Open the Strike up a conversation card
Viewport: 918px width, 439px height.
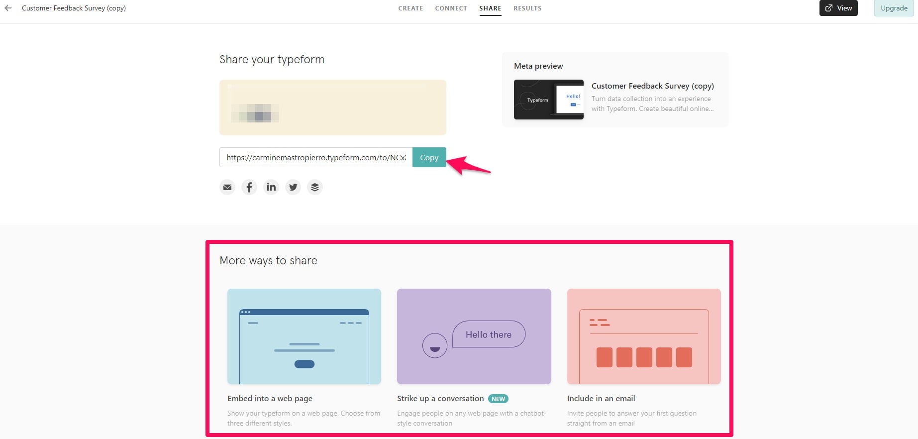[x=474, y=336]
